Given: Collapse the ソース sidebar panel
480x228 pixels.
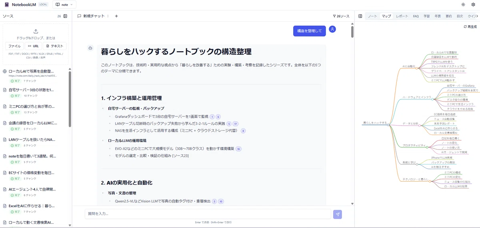Looking at the screenshot, I should click(x=65, y=16).
